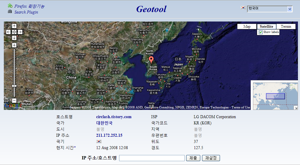
Task: Click the 211.172.252.15 IP address link
Action: [x=109, y=135]
